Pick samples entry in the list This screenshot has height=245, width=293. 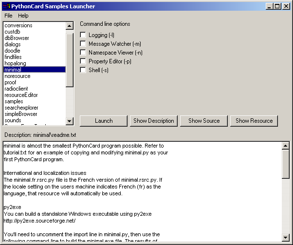pos(35,101)
